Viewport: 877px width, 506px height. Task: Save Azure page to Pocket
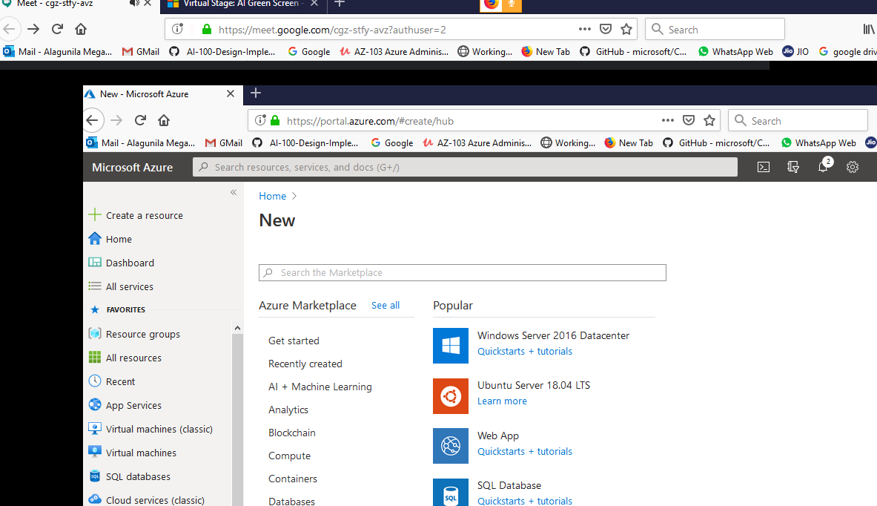689,120
